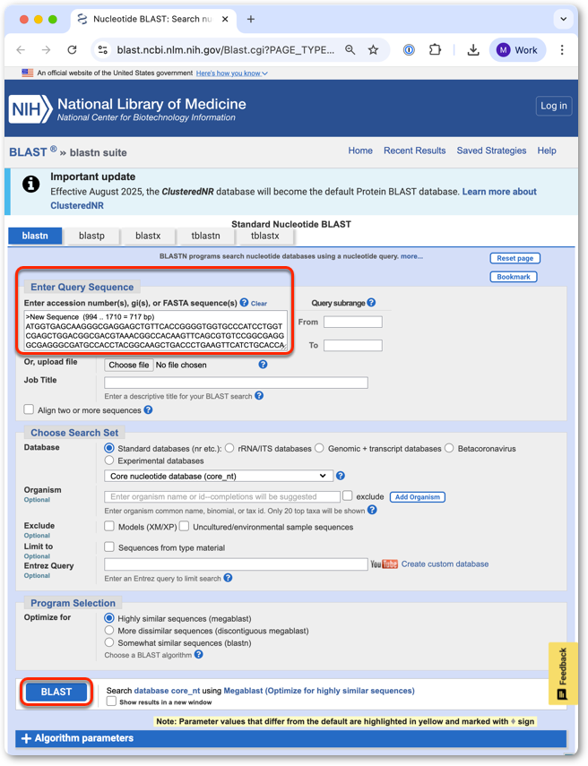The width and height of the screenshot is (588, 766).
Task: Check Sequences from type material checkbox
Action: tap(109, 547)
